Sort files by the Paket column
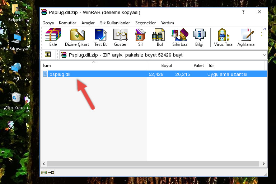The width and height of the screenshot is (276, 184). [190, 66]
